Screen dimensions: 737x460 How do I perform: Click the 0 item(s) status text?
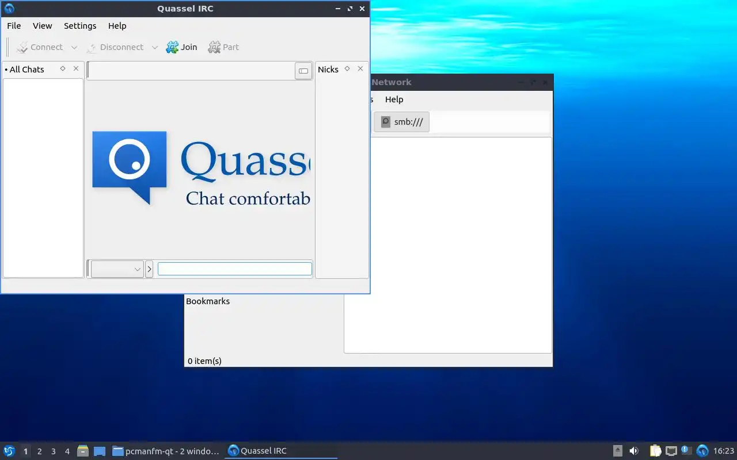[x=204, y=361]
